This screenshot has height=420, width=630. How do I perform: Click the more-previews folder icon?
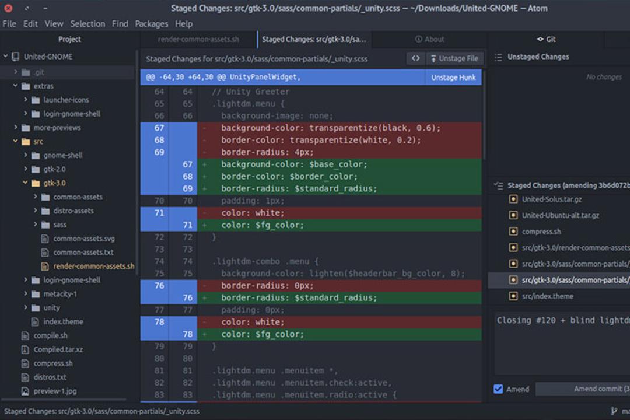26,128
